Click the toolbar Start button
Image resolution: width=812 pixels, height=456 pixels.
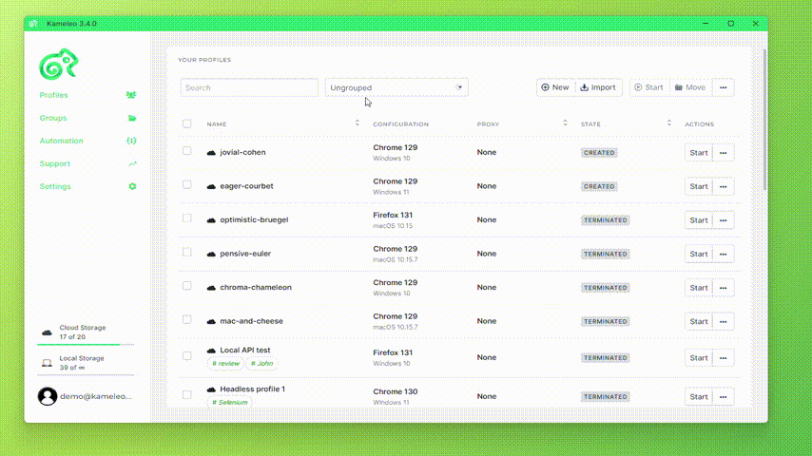(649, 87)
